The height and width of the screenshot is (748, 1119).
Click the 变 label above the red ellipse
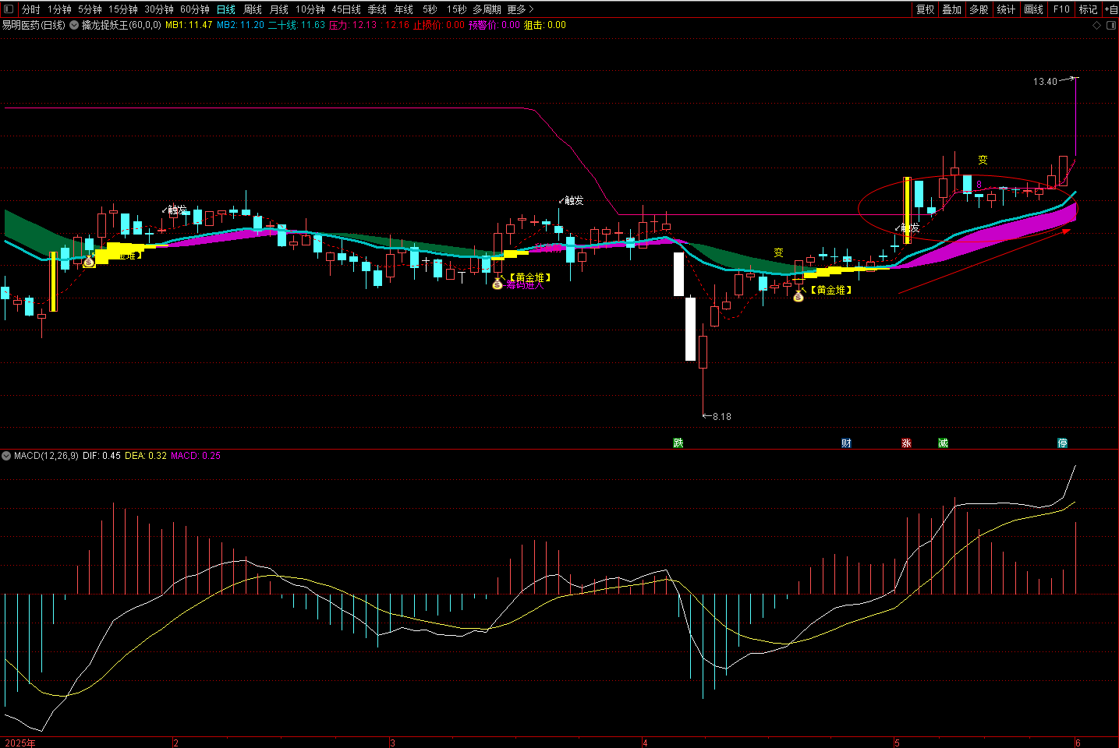click(x=983, y=160)
